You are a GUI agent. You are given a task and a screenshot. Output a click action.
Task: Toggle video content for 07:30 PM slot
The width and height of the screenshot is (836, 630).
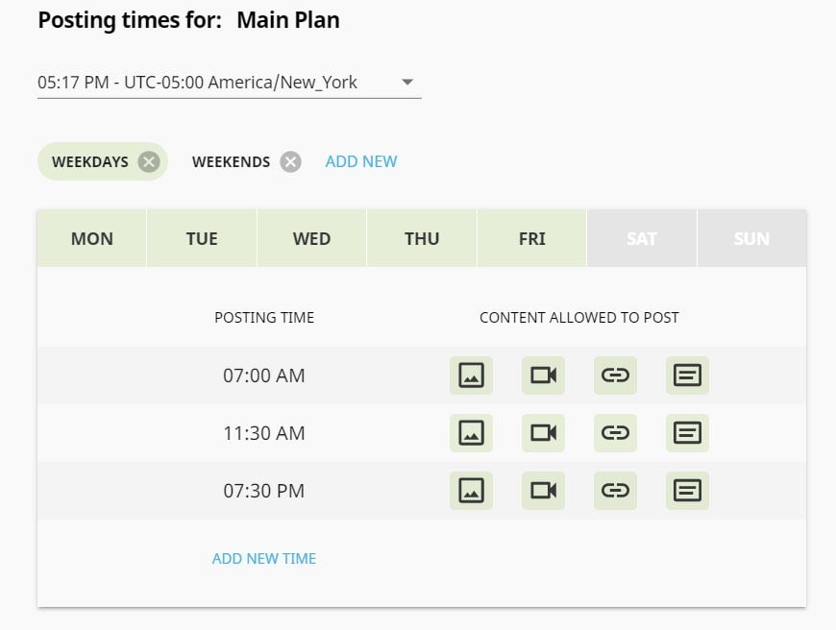tap(543, 491)
